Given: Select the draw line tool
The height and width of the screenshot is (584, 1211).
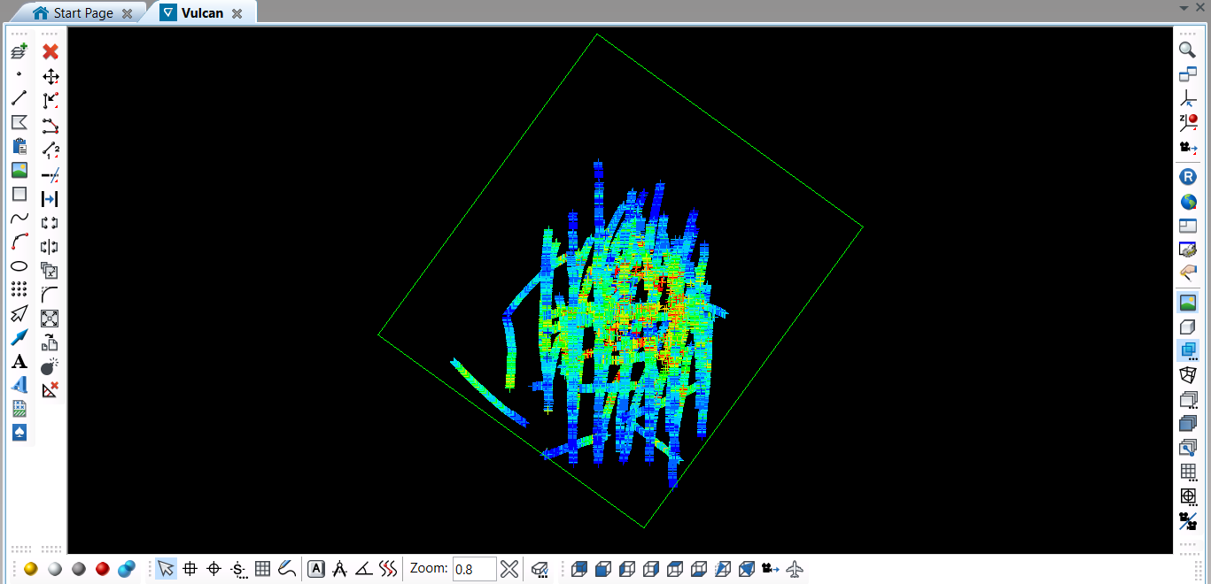Looking at the screenshot, I should (x=19, y=98).
